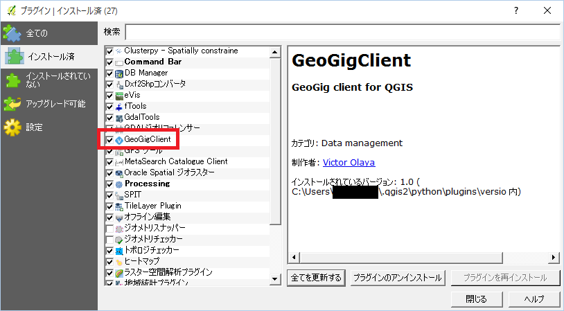The height and width of the screenshot is (311, 564).
Task: Uncheck the ヒートマップ checkbox
Action: [109, 262]
